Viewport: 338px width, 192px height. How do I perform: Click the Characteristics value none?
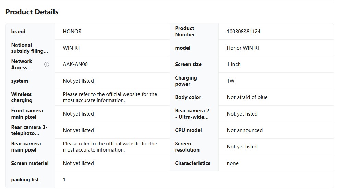tap(232, 163)
